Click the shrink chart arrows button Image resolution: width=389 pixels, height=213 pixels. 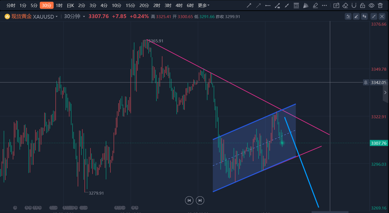(374, 16)
